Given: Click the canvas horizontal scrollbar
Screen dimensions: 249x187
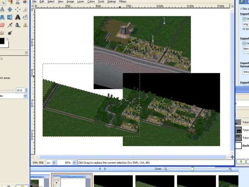Looking at the screenshot, I should (133, 157).
